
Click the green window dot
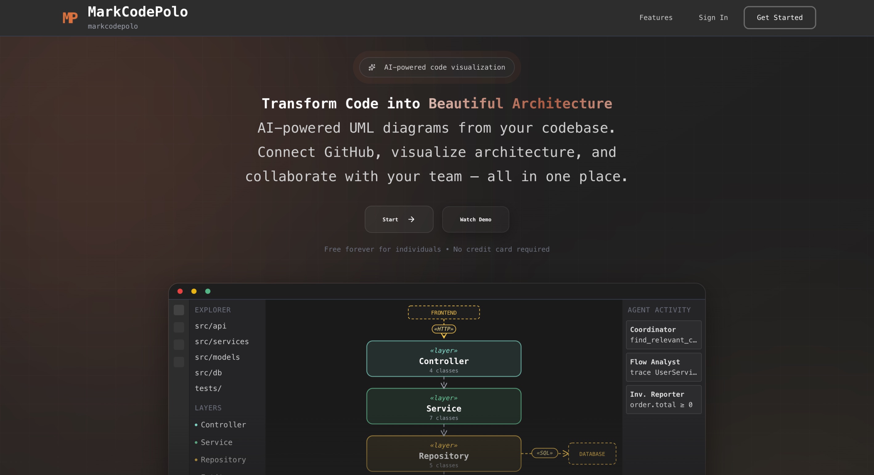[208, 291]
